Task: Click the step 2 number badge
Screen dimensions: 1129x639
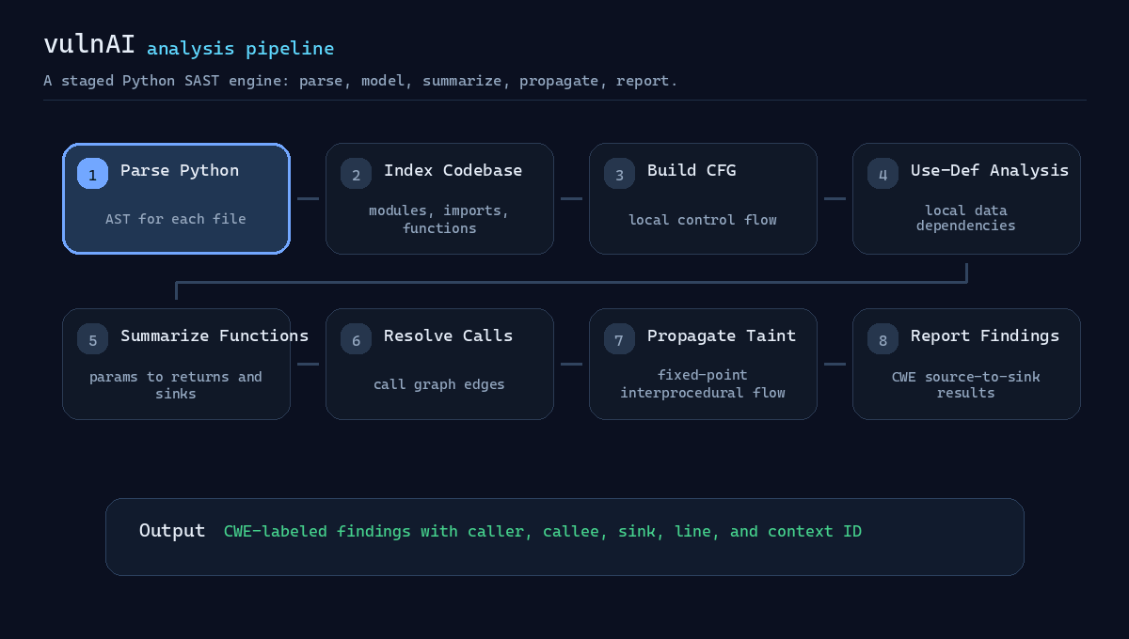Action: coord(356,174)
